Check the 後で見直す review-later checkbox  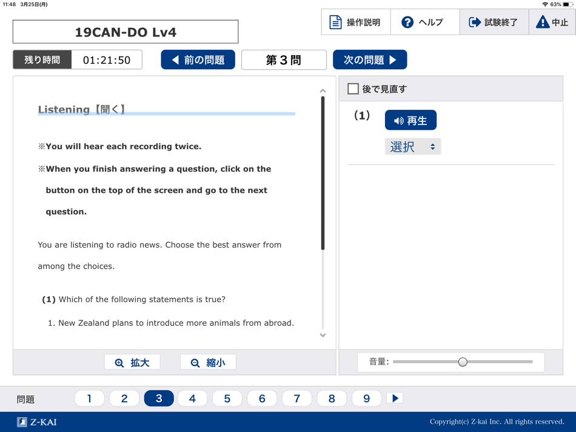pyautogui.click(x=353, y=89)
